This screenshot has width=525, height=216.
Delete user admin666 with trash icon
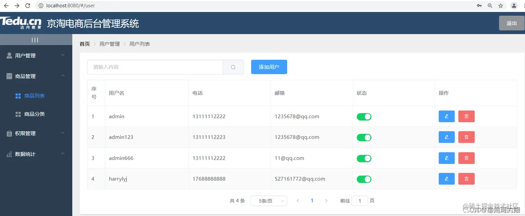[x=466, y=158]
